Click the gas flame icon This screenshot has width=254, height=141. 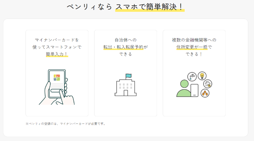205,93
